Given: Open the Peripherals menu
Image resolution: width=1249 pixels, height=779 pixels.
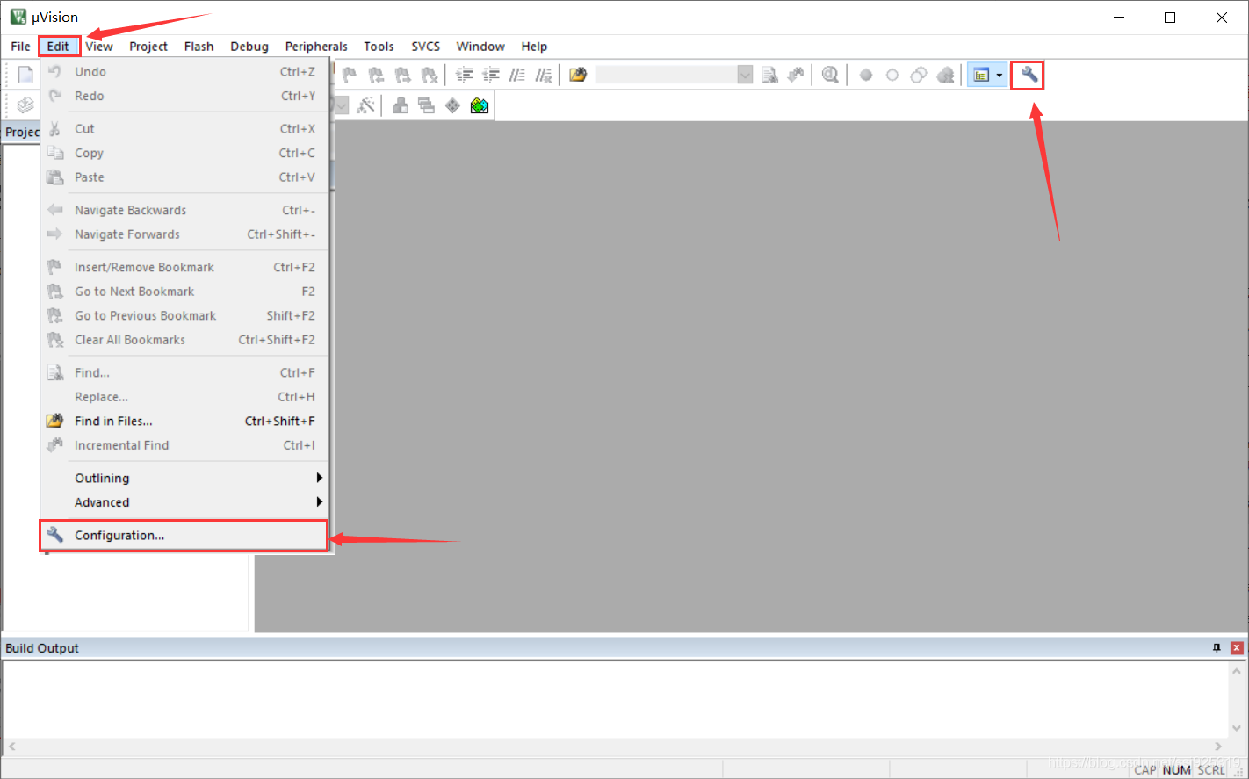Looking at the screenshot, I should coord(316,47).
